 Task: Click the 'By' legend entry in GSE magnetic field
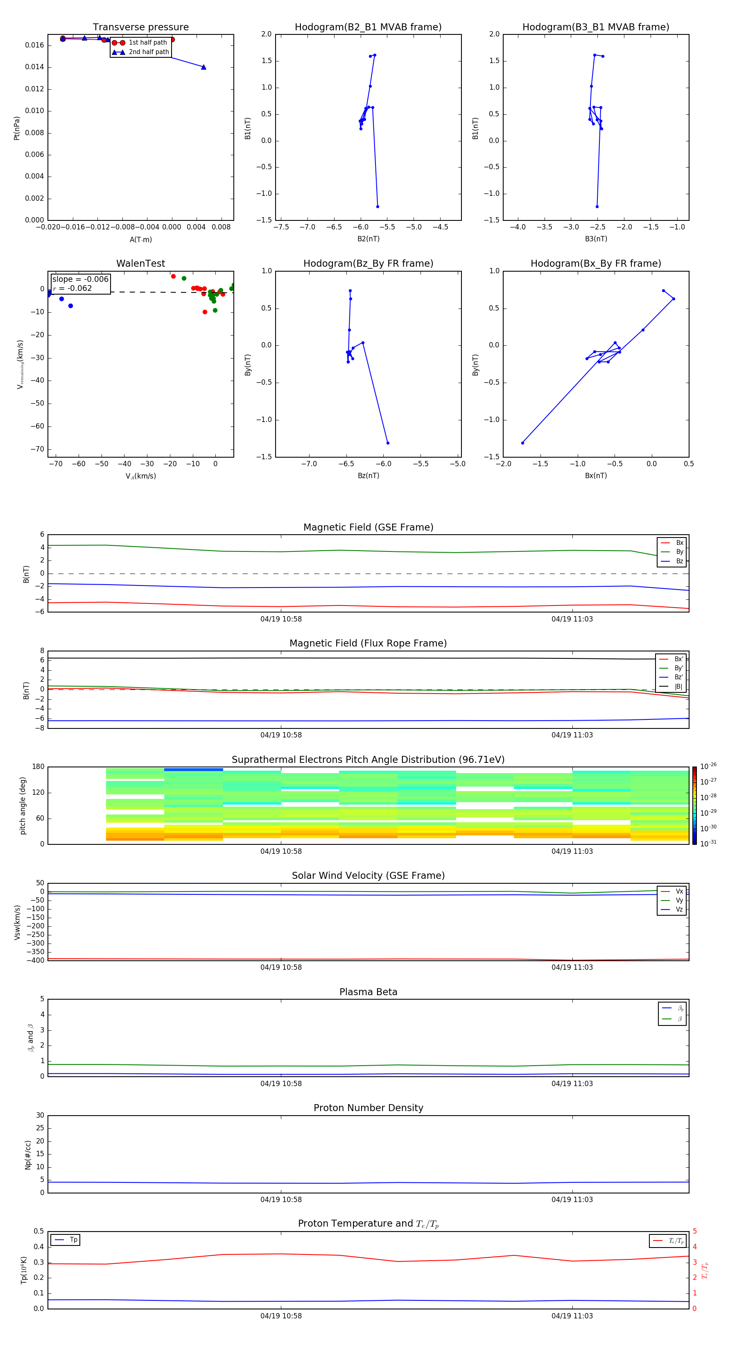[x=672, y=551]
